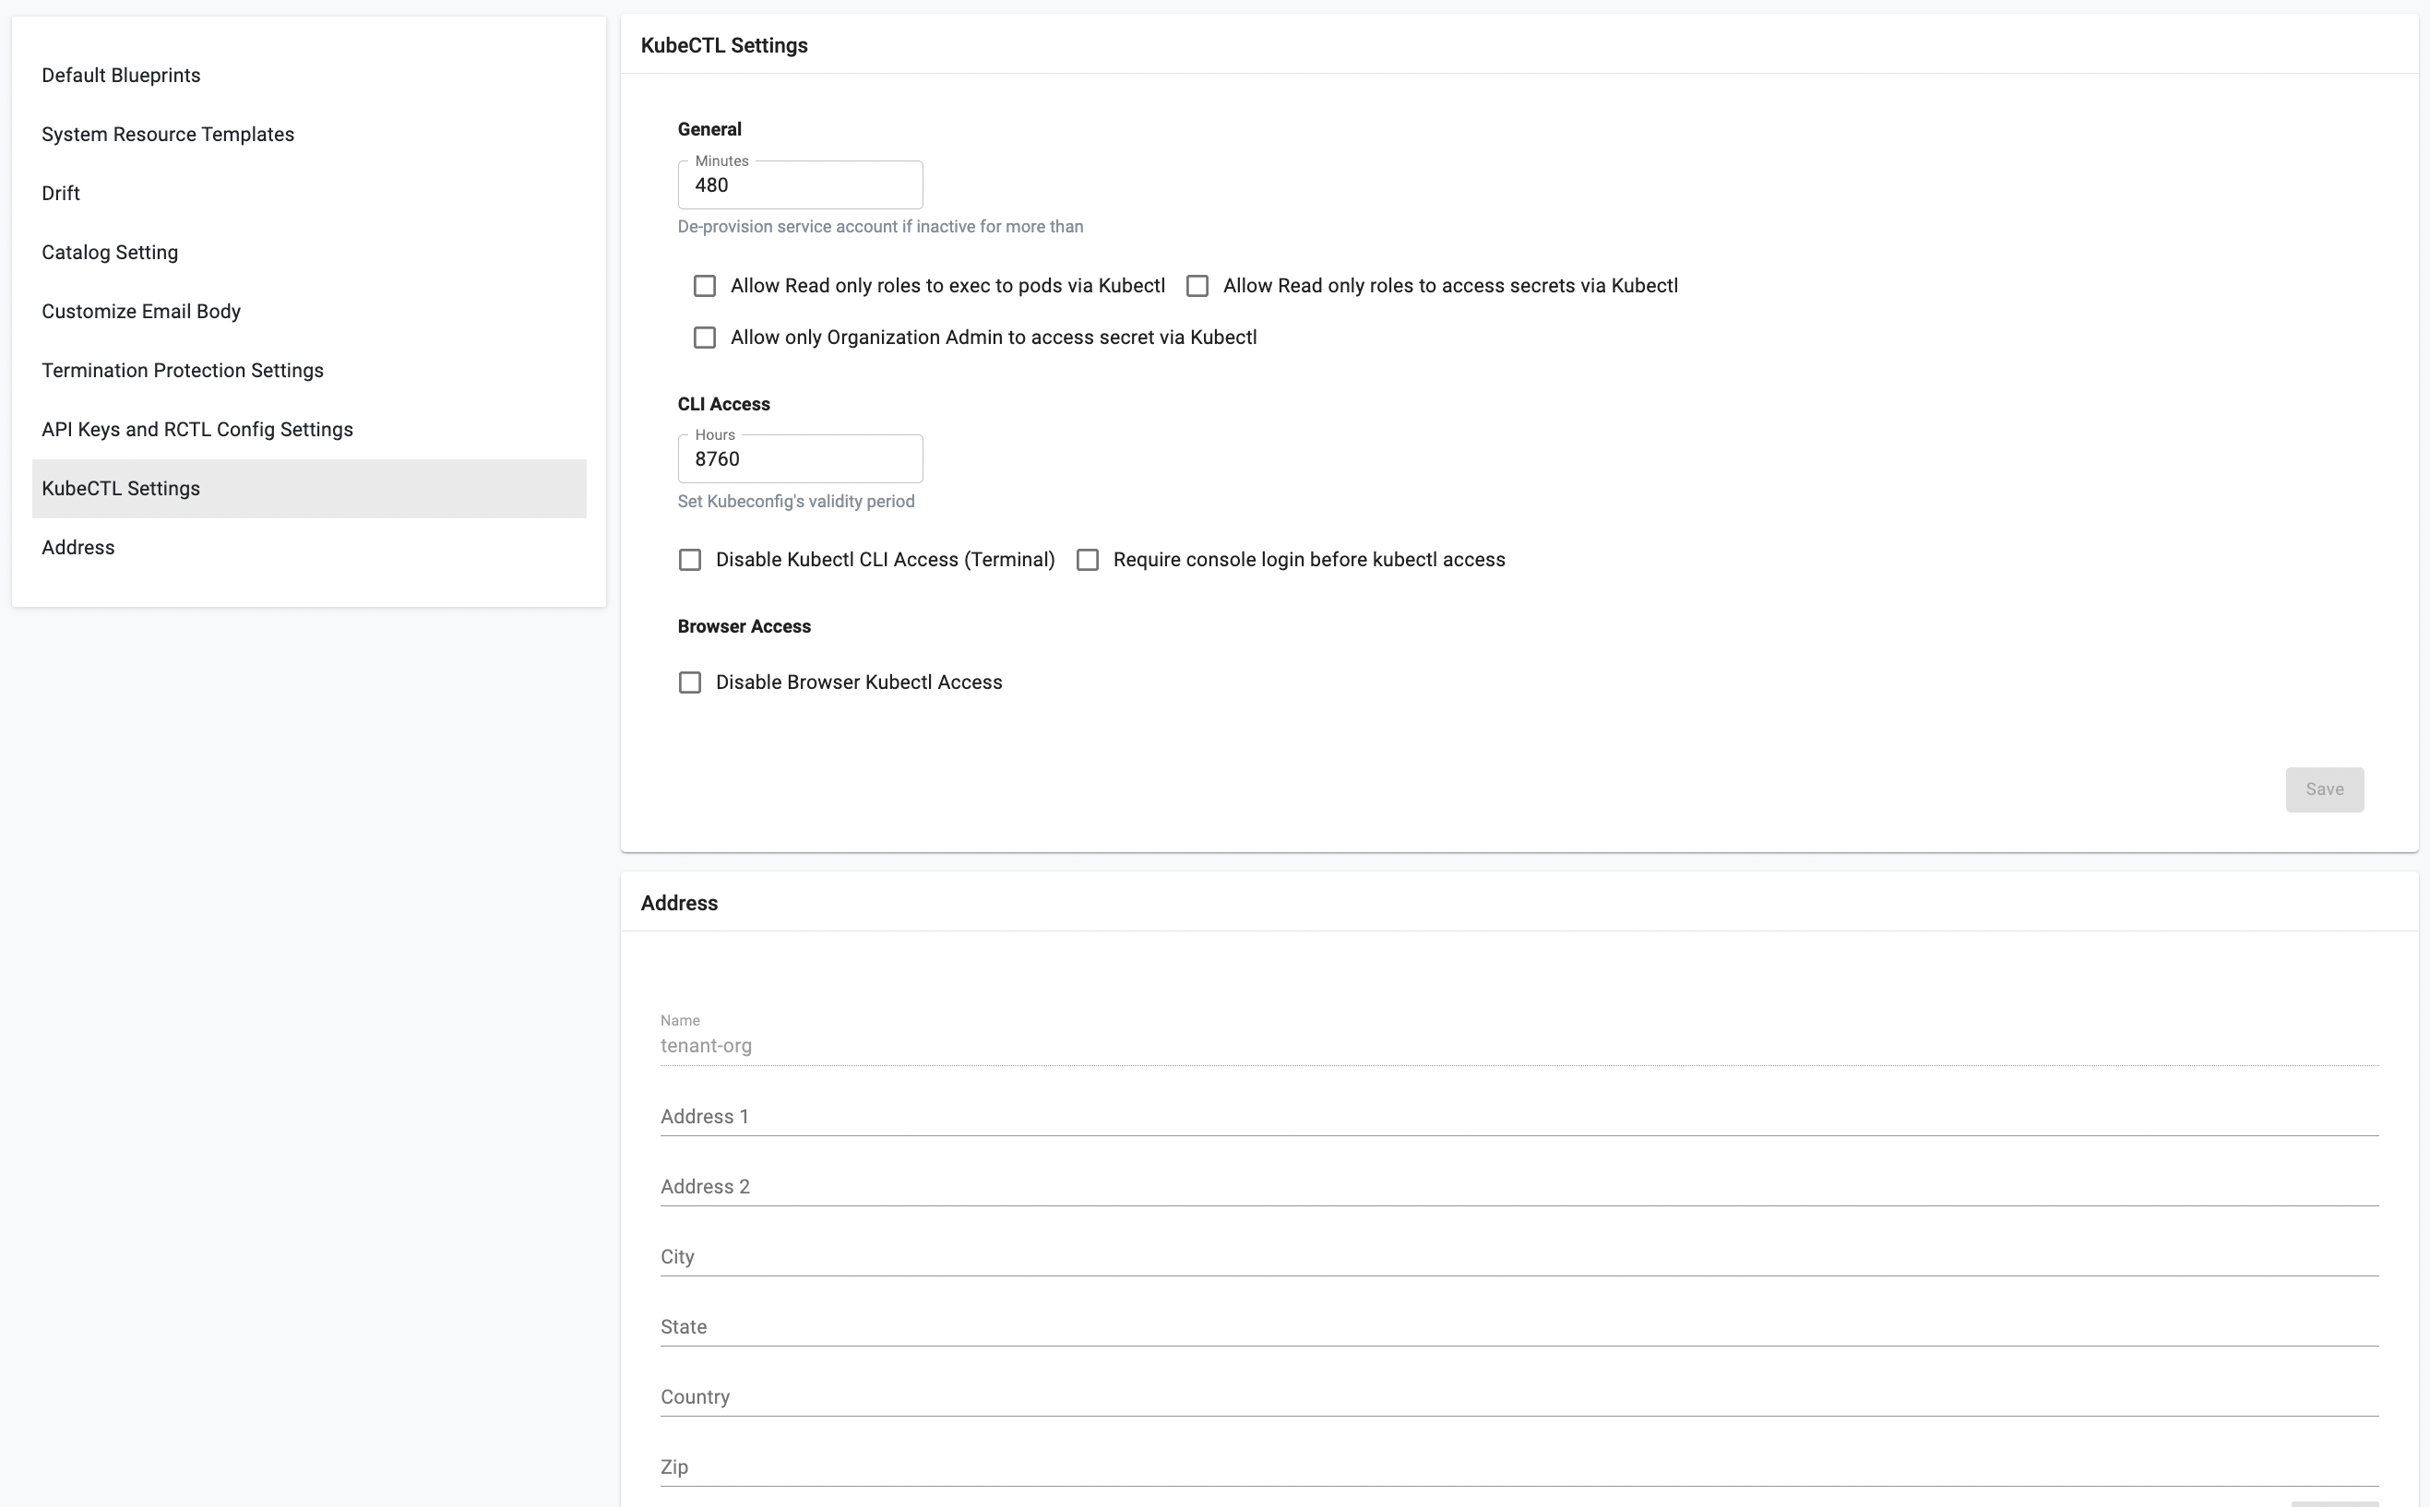Navigate to API Keys and RCTL Config Settings

197,430
